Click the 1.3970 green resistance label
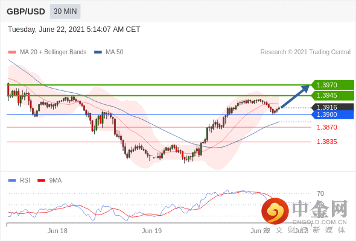Screen dimensions: 356x241 coord(332,85)
